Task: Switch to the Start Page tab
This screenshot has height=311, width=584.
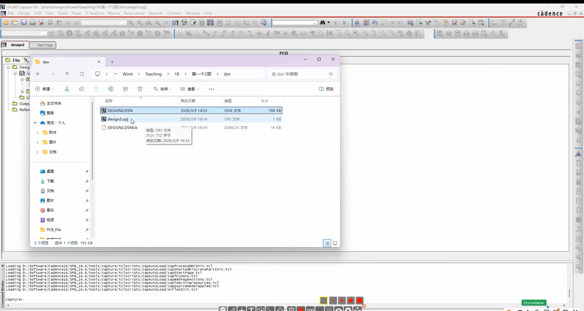Action: click(43, 45)
